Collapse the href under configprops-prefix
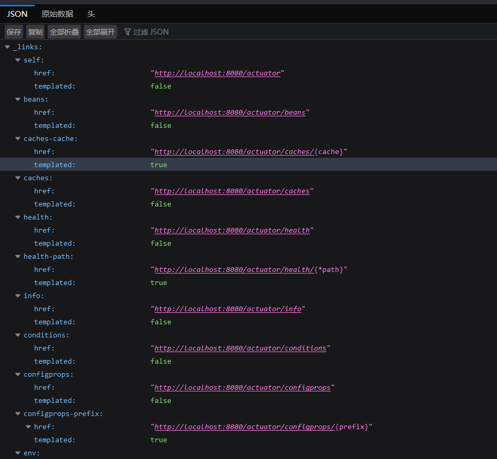497x459 pixels. (28, 427)
